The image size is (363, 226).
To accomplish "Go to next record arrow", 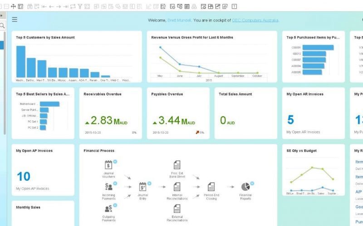I will point(59,7).
